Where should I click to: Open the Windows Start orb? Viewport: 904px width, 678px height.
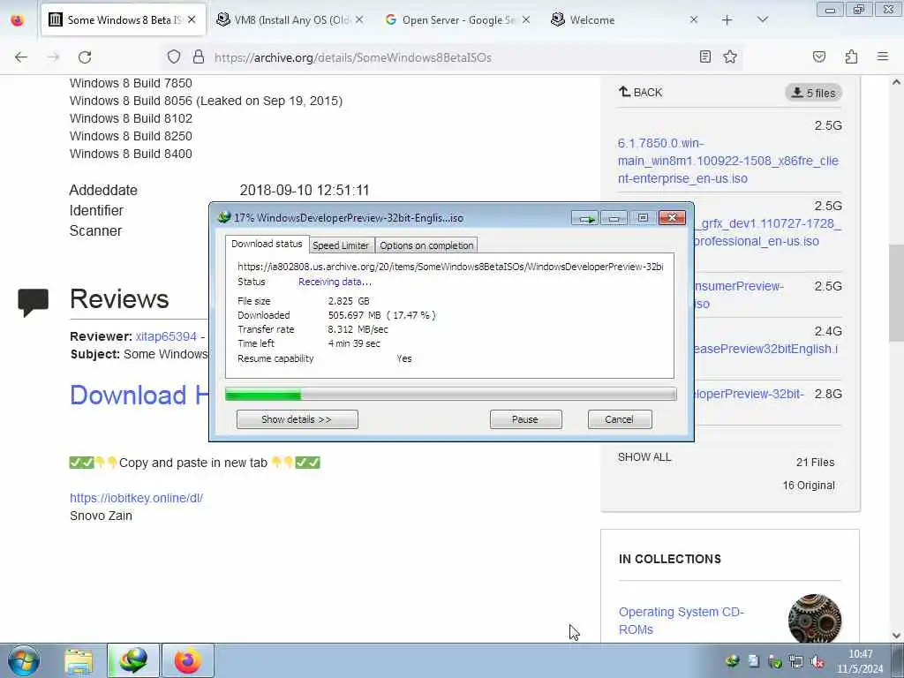pyautogui.click(x=24, y=660)
